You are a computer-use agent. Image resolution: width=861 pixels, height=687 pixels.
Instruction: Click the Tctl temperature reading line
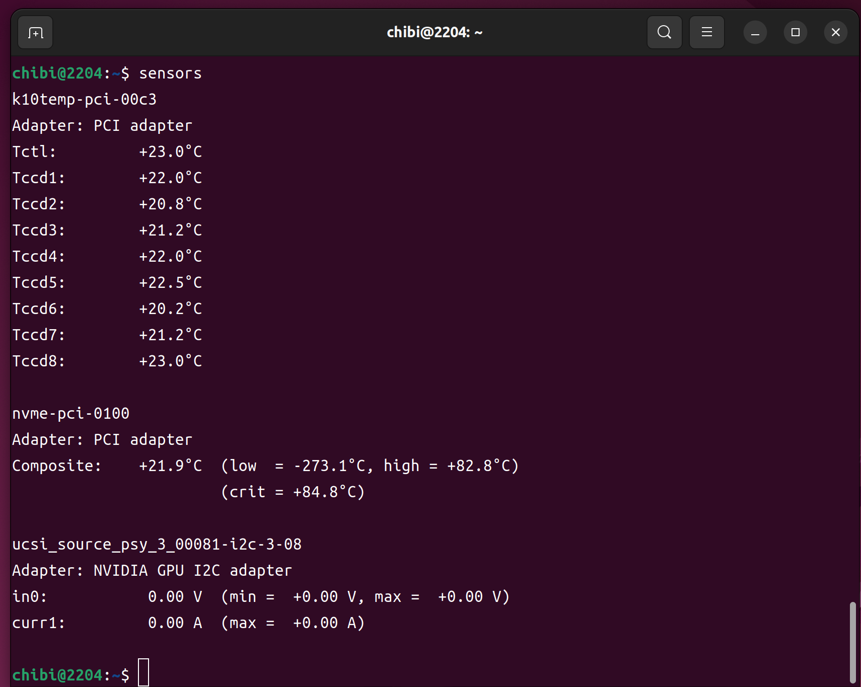107,152
